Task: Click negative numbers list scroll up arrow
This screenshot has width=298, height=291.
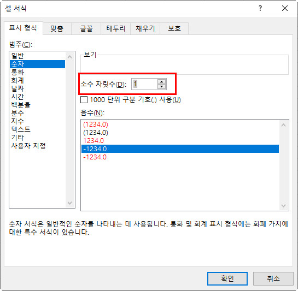Action: (283, 125)
